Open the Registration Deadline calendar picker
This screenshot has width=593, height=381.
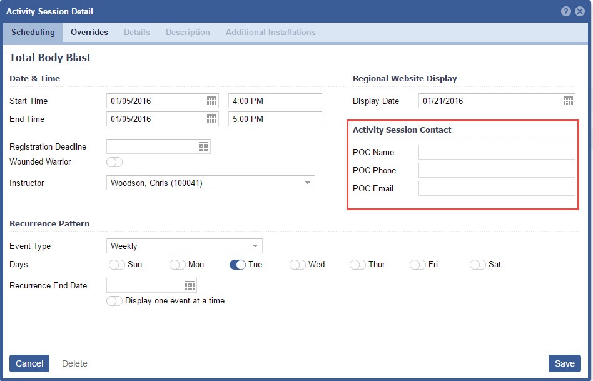[203, 146]
